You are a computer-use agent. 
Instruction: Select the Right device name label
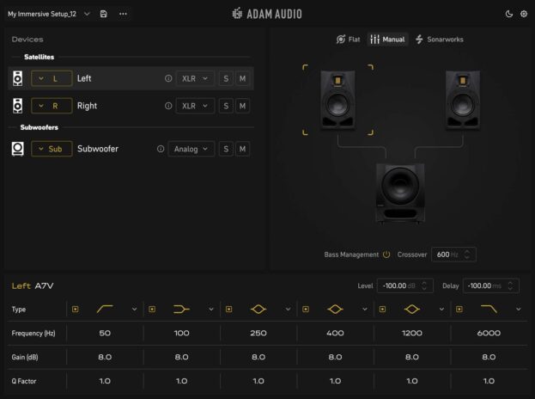[x=87, y=106]
